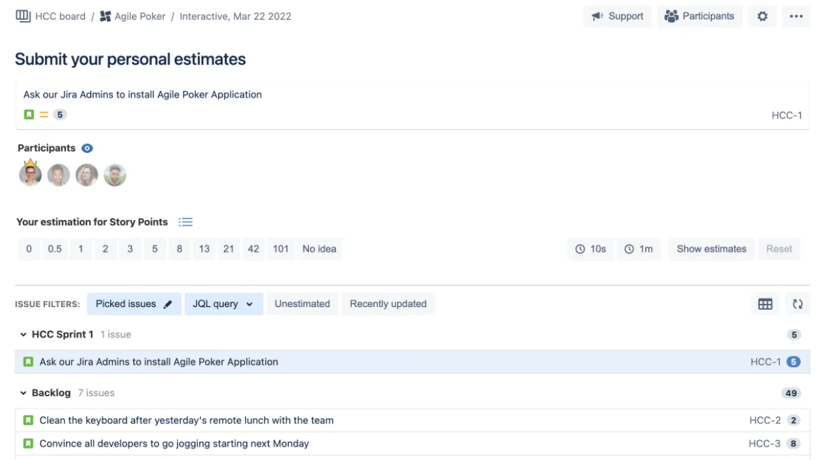The image size is (823, 460).
Task: Select the Convince all developers issue row
Action: [412, 444]
